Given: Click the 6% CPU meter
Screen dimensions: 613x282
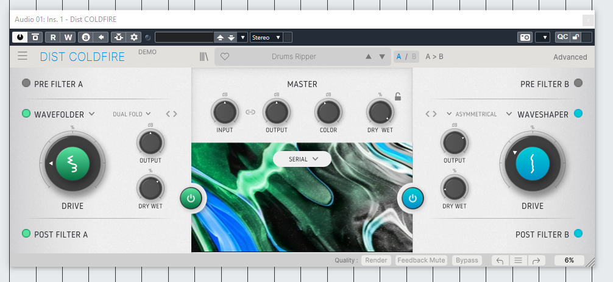Looking at the screenshot, I should (x=569, y=260).
